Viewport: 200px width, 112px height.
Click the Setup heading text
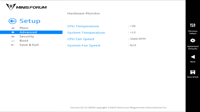[x=30, y=21]
